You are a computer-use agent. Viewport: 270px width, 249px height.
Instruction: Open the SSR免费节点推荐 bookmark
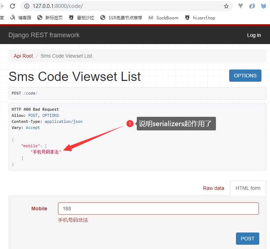(x=121, y=18)
